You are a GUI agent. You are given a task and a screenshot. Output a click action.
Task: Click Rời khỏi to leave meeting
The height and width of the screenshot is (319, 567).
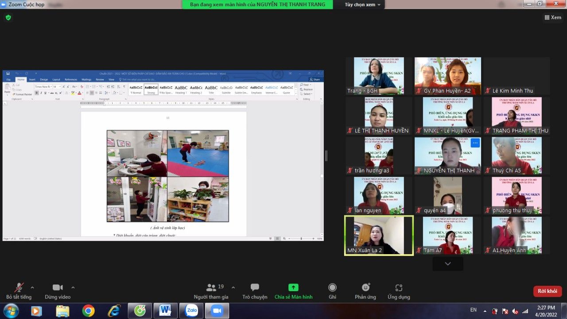click(x=548, y=291)
